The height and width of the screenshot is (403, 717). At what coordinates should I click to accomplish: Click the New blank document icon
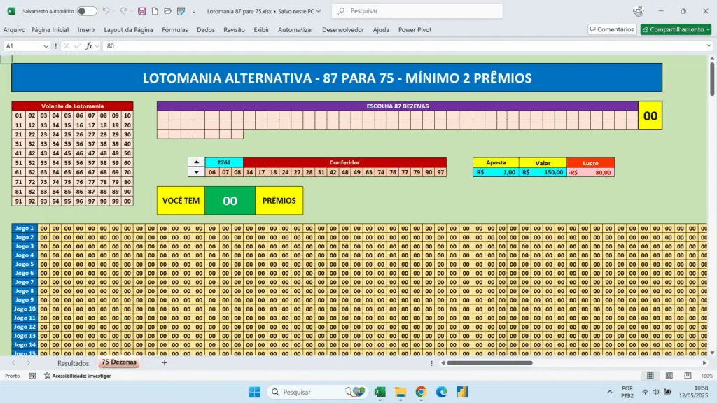[x=155, y=11]
